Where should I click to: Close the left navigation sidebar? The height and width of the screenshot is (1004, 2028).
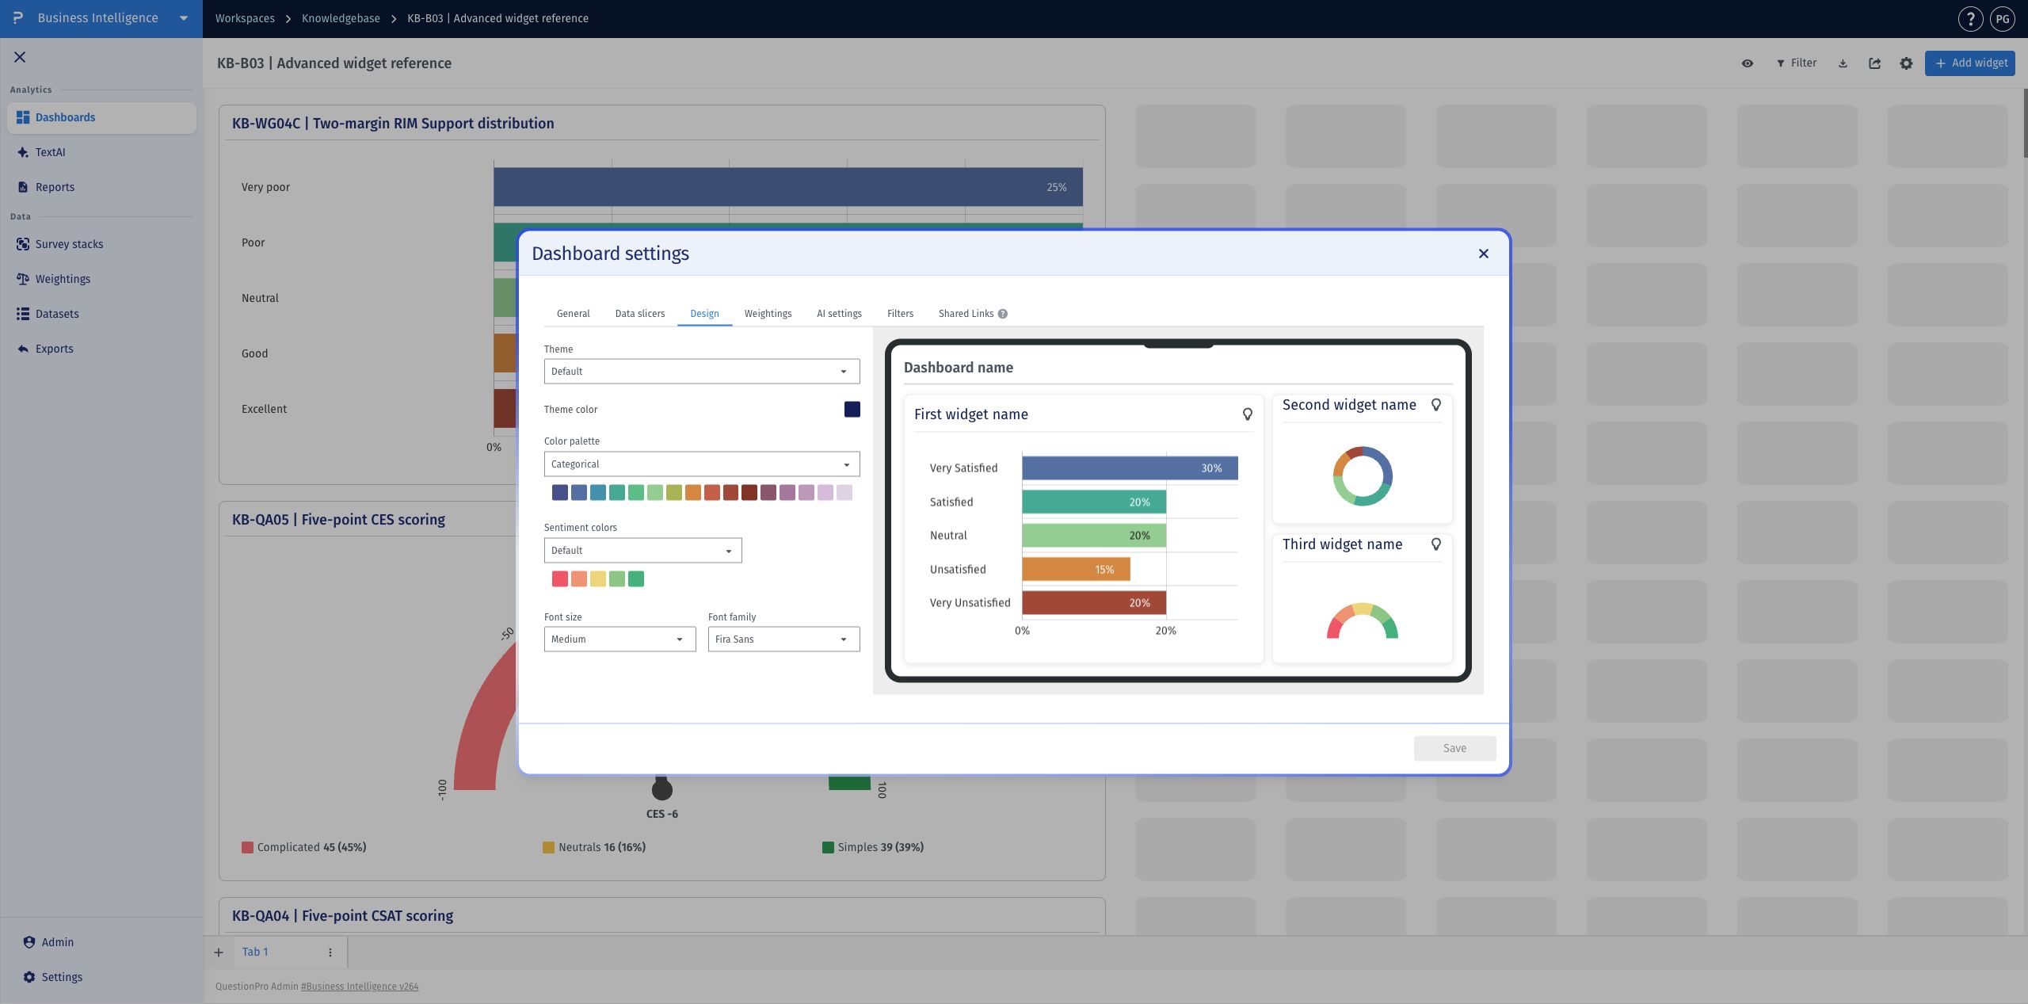click(20, 57)
